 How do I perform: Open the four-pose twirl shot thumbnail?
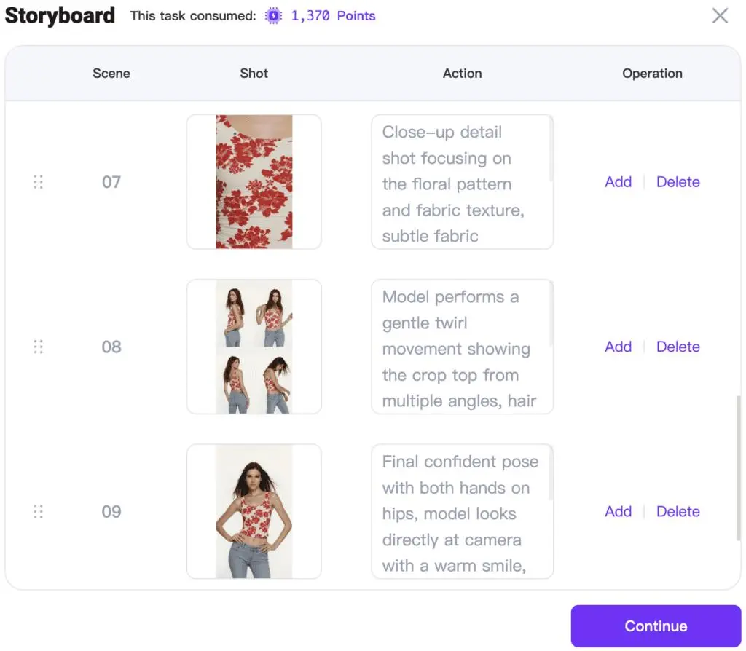coord(254,347)
